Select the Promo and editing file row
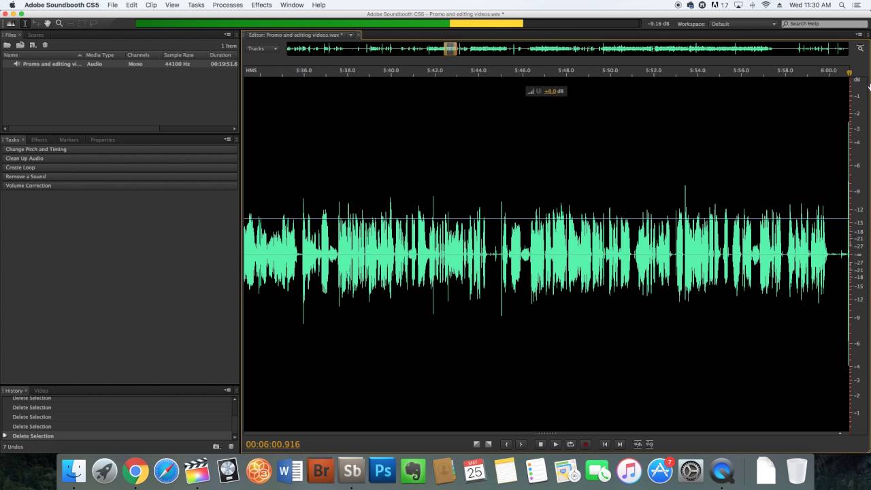 click(x=120, y=64)
